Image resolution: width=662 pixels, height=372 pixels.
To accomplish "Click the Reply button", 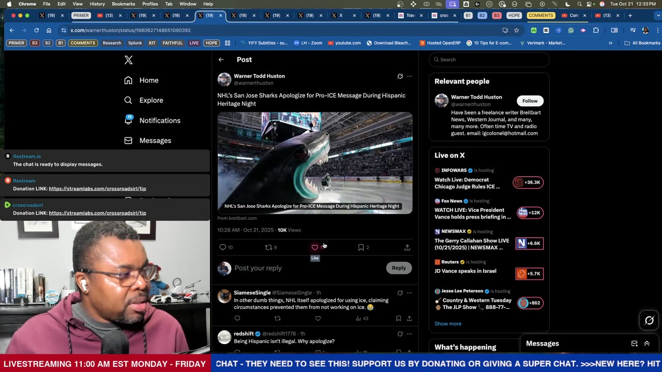I will coord(398,268).
